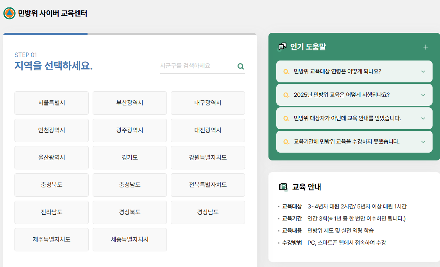
Task: Select the 부산광역시 region
Action: pyautogui.click(x=129, y=103)
